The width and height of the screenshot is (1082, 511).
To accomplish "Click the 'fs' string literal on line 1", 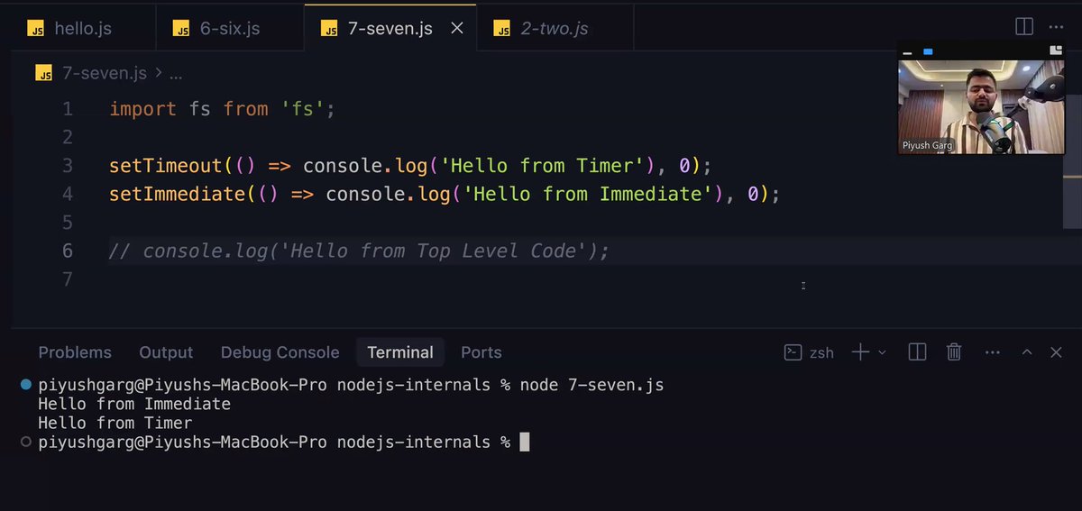I will (x=302, y=109).
